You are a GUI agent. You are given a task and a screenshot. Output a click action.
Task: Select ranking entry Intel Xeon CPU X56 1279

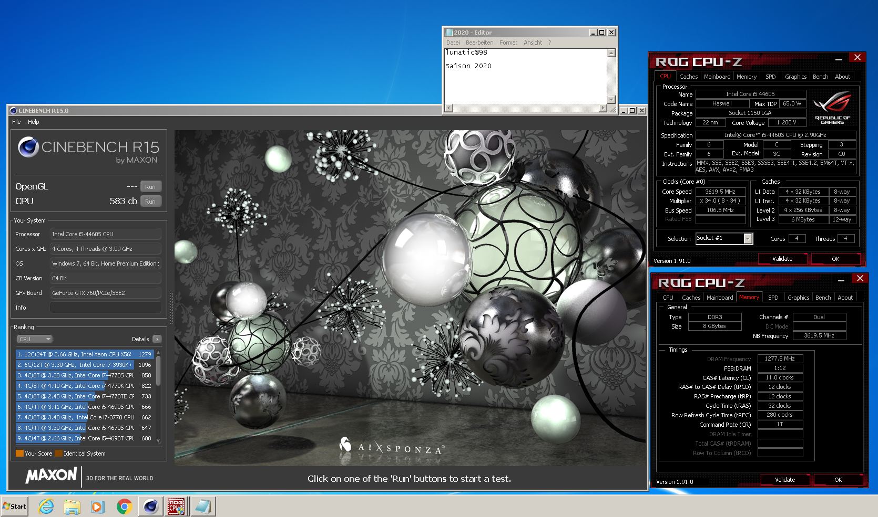click(x=85, y=354)
